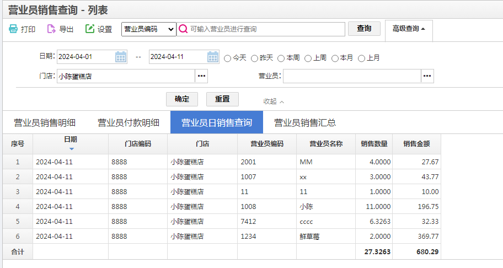The width and height of the screenshot is (503, 268).
Task: Open the 营业员 selection ellipsis button
Action: coord(427,76)
